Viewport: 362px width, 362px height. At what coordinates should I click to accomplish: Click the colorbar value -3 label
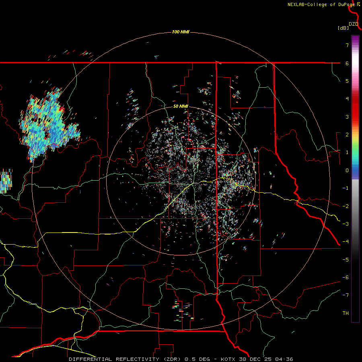[x=346, y=224]
